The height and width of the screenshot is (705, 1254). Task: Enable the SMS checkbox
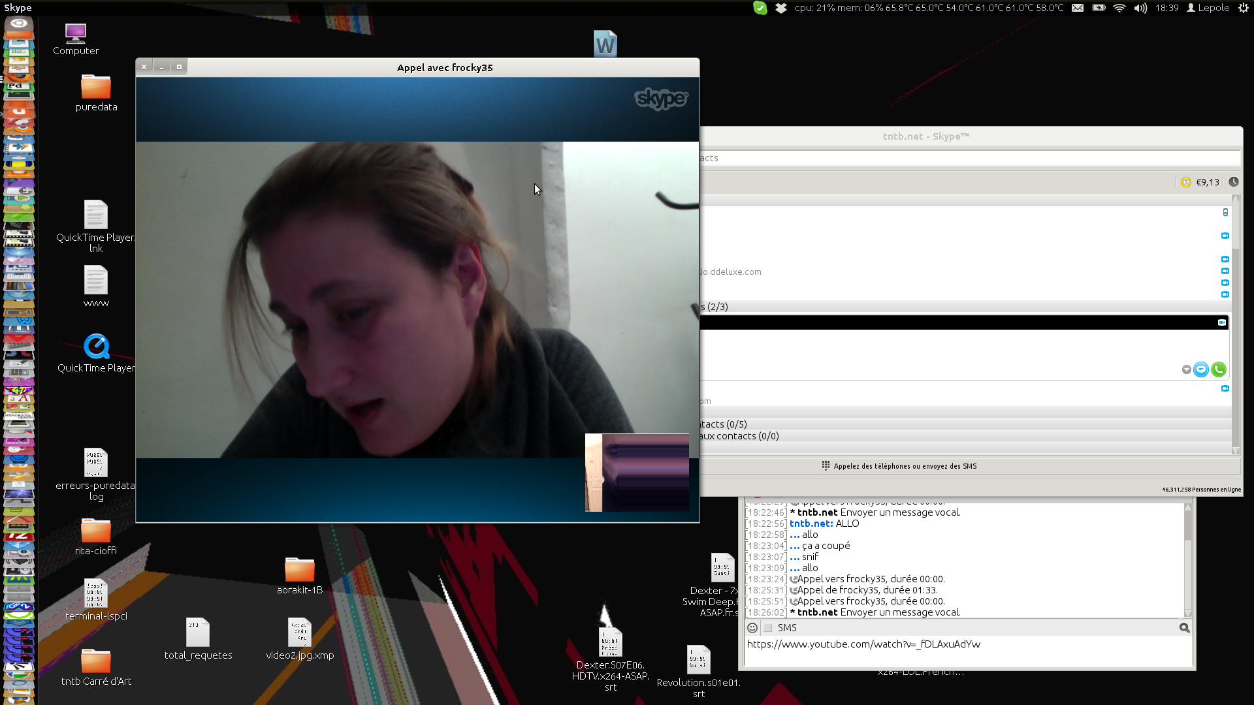(768, 627)
